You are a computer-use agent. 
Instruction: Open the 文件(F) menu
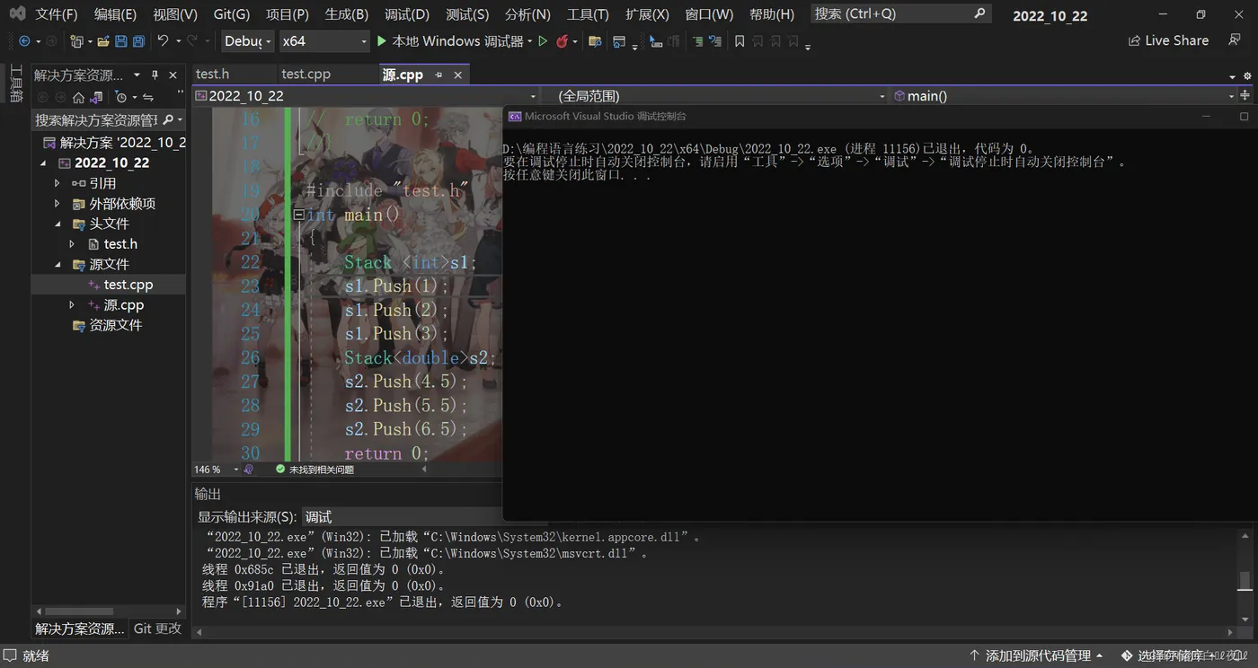click(x=57, y=14)
